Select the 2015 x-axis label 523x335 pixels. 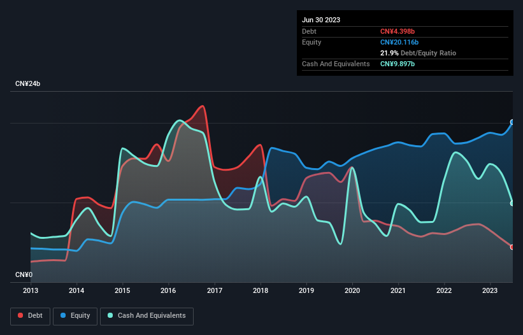click(122, 290)
